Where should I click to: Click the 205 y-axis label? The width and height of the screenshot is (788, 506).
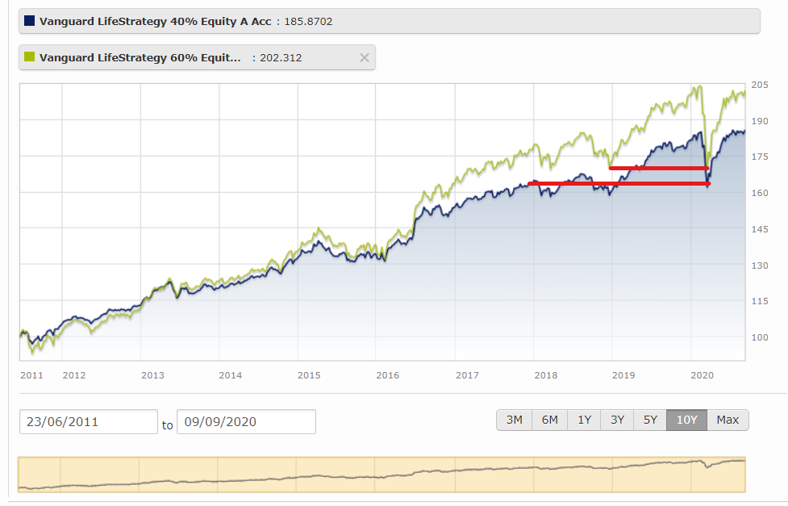(x=759, y=85)
